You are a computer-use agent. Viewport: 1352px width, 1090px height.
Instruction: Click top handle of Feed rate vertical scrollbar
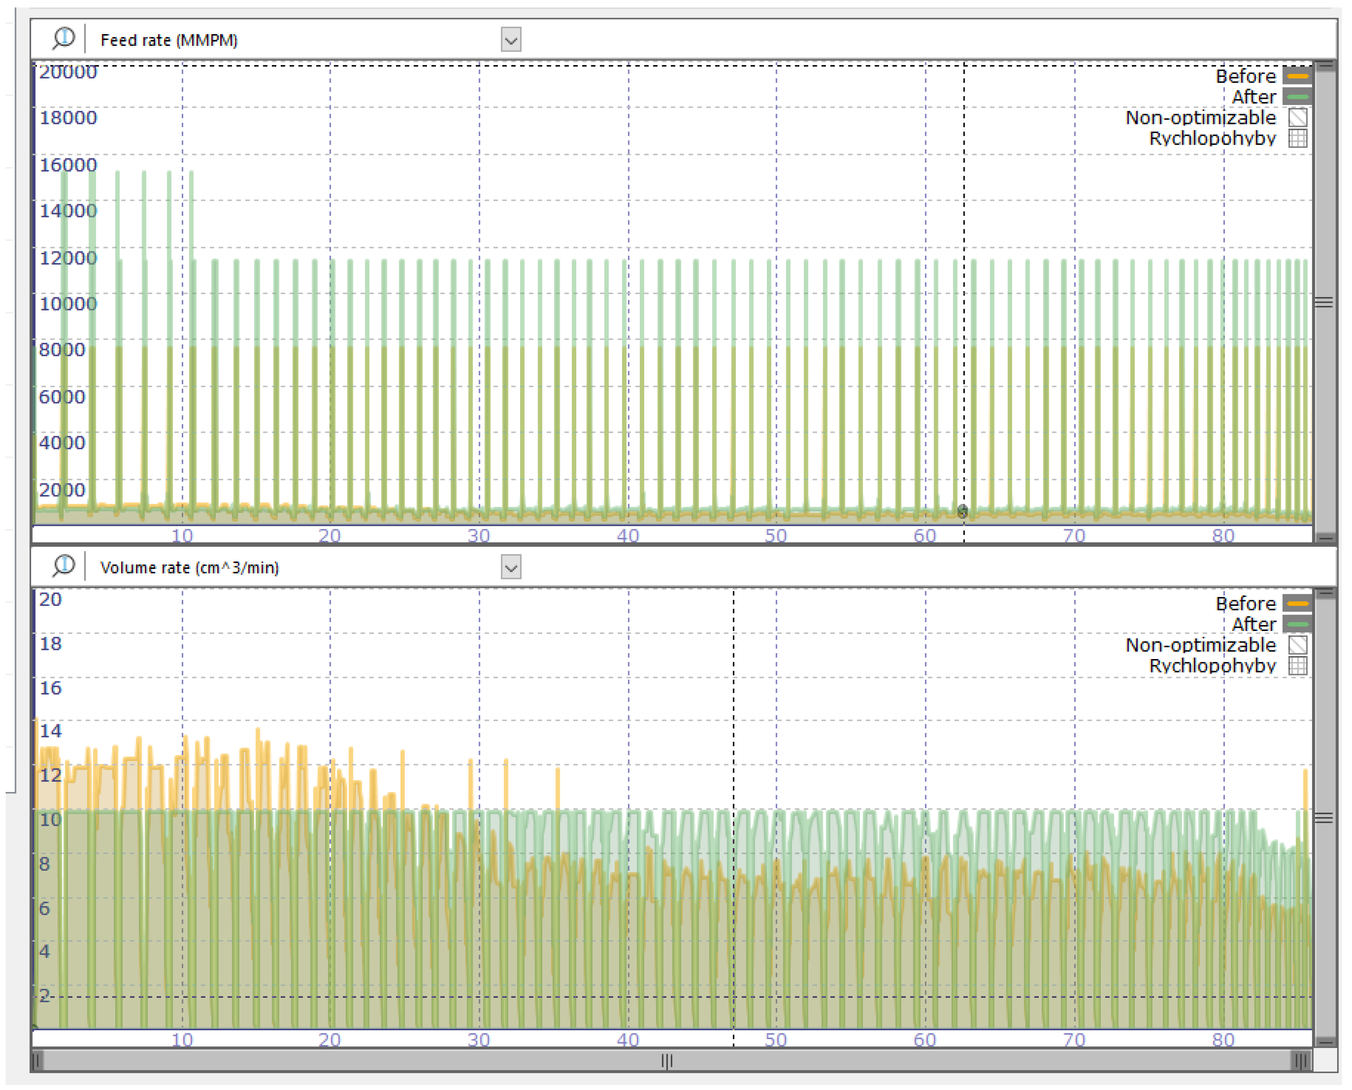coord(1325,66)
